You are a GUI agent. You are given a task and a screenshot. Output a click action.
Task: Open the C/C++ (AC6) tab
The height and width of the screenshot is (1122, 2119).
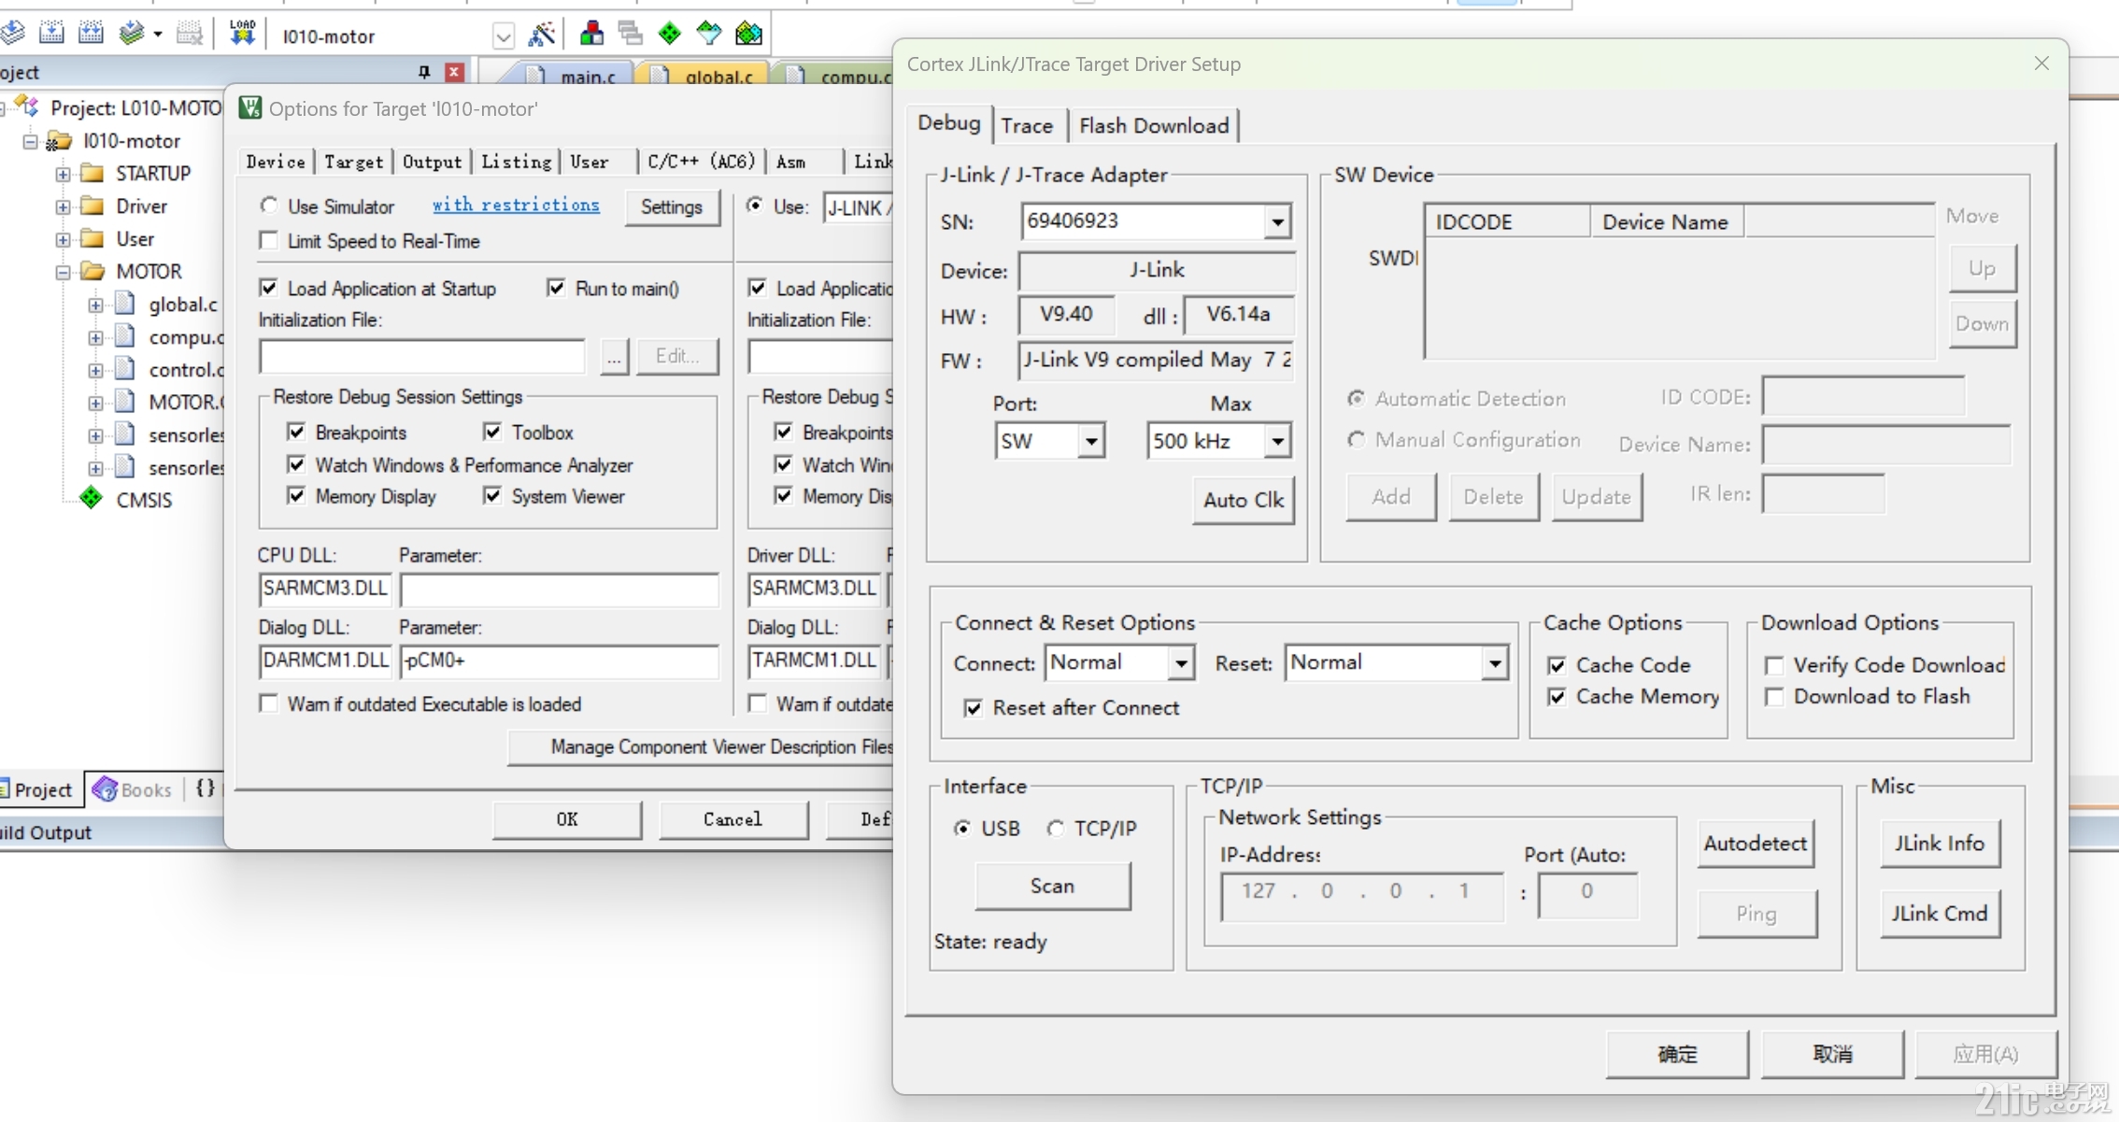click(701, 162)
